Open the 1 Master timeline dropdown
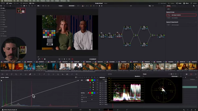Screen dimensions: 198x111 click(x=61, y=6)
